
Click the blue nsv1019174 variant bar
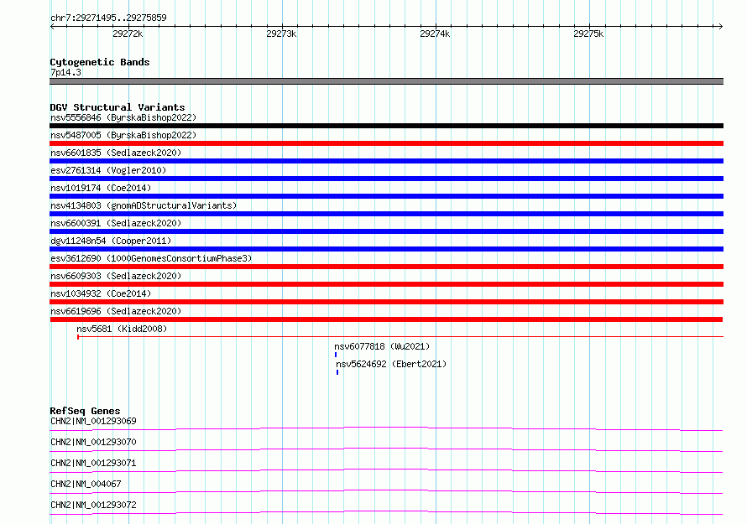[x=386, y=196]
